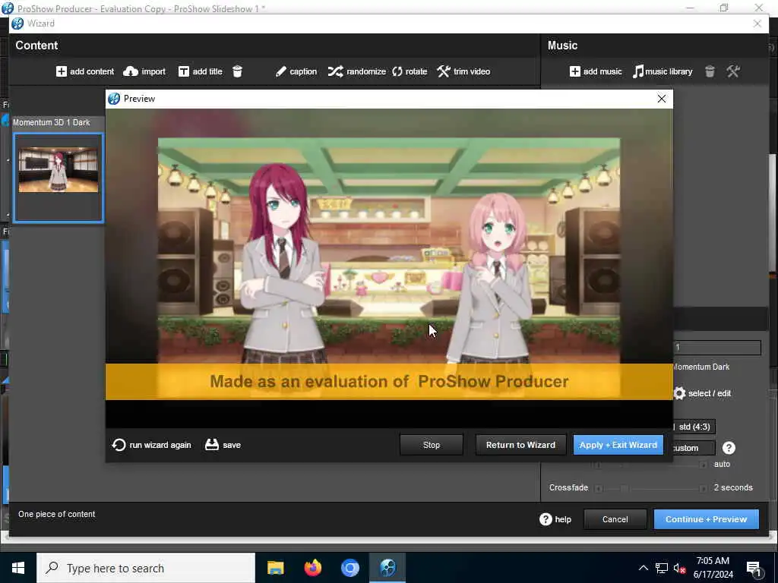Stop the preview playback
The image size is (778, 583).
[432, 445]
